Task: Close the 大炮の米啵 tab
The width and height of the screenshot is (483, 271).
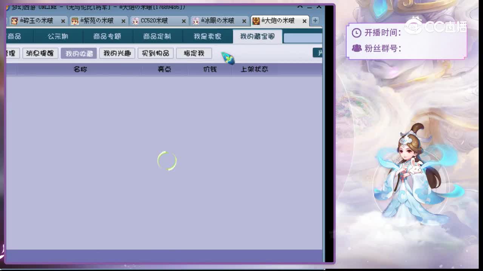Action: pyautogui.click(x=305, y=21)
